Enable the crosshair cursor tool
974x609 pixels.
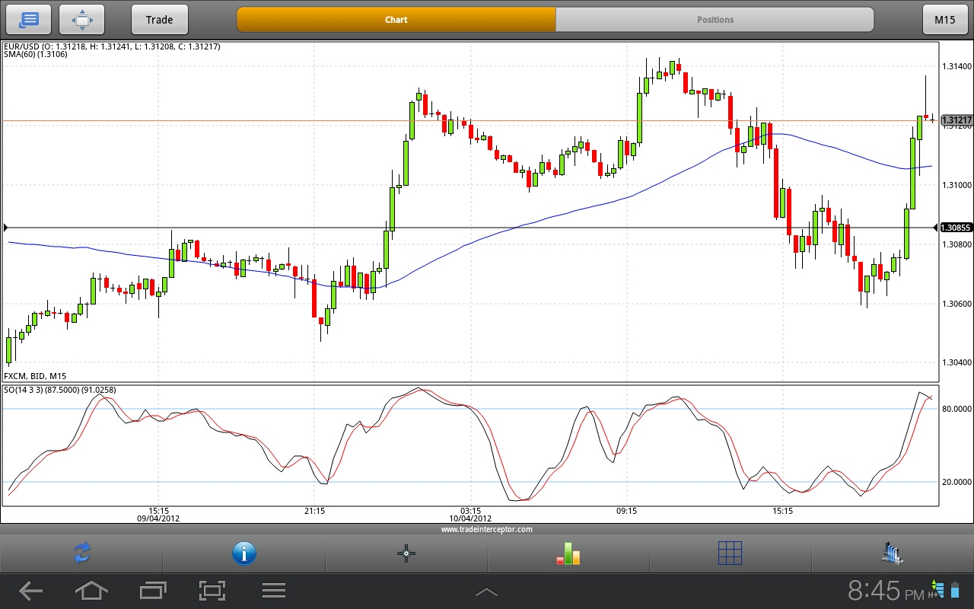(406, 553)
